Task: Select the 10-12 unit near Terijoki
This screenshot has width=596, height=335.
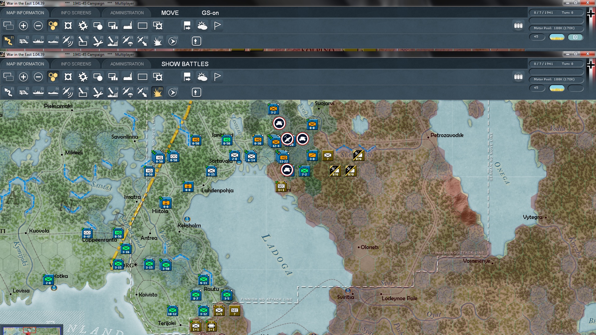Action: click(172, 310)
